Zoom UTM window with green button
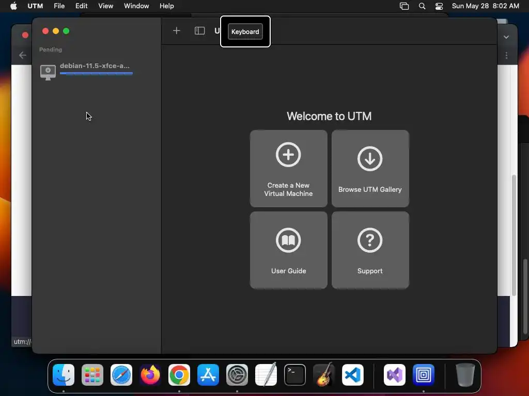The image size is (529, 396). (66, 31)
